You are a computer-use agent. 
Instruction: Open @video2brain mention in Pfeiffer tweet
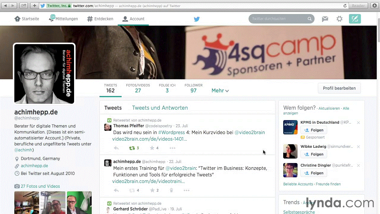click(x=250, y=132)
